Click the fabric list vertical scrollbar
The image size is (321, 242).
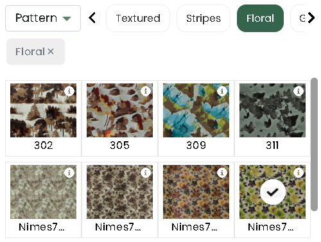point(314,144)
